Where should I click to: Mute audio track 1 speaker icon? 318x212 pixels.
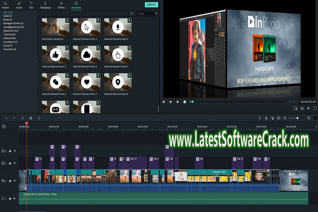pyautogui.click(x=15, y=198)
